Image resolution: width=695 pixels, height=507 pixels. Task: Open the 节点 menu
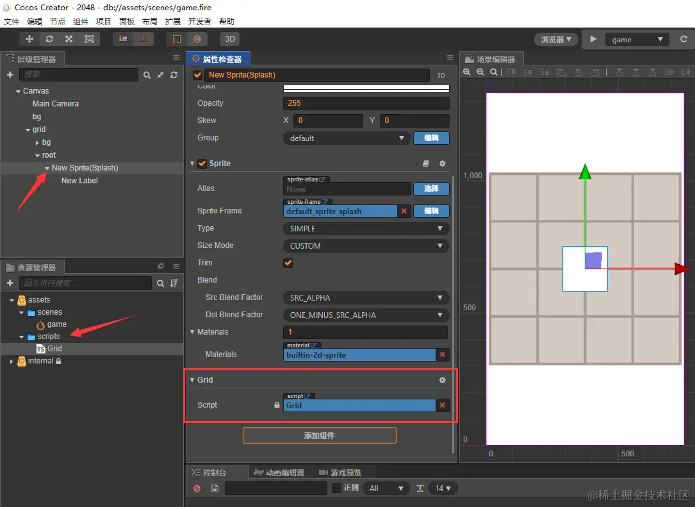point(57,21)
